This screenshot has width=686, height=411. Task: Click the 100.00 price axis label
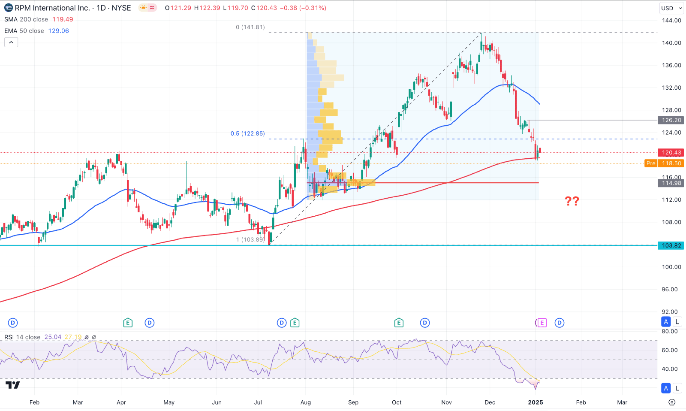pyautogui.click(x=671, y=267)
